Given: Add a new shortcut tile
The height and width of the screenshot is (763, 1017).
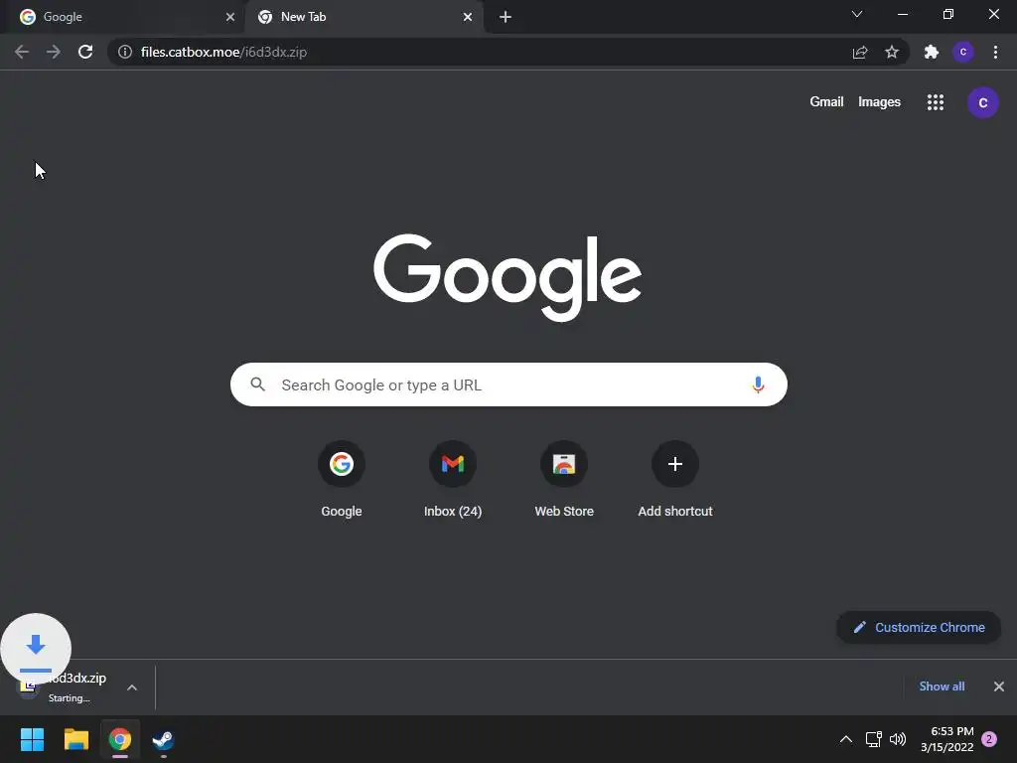Looking at the screenshot, I should pyautogui.click(x=675, y=481).
